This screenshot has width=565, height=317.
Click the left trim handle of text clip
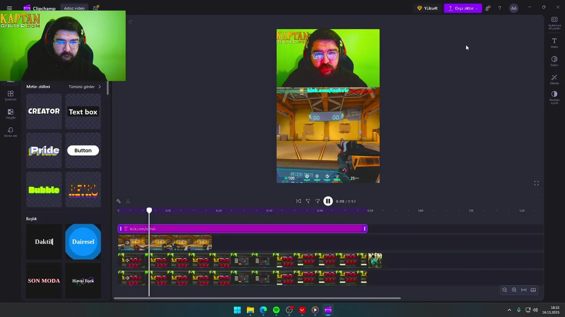(x=121, y=229)
